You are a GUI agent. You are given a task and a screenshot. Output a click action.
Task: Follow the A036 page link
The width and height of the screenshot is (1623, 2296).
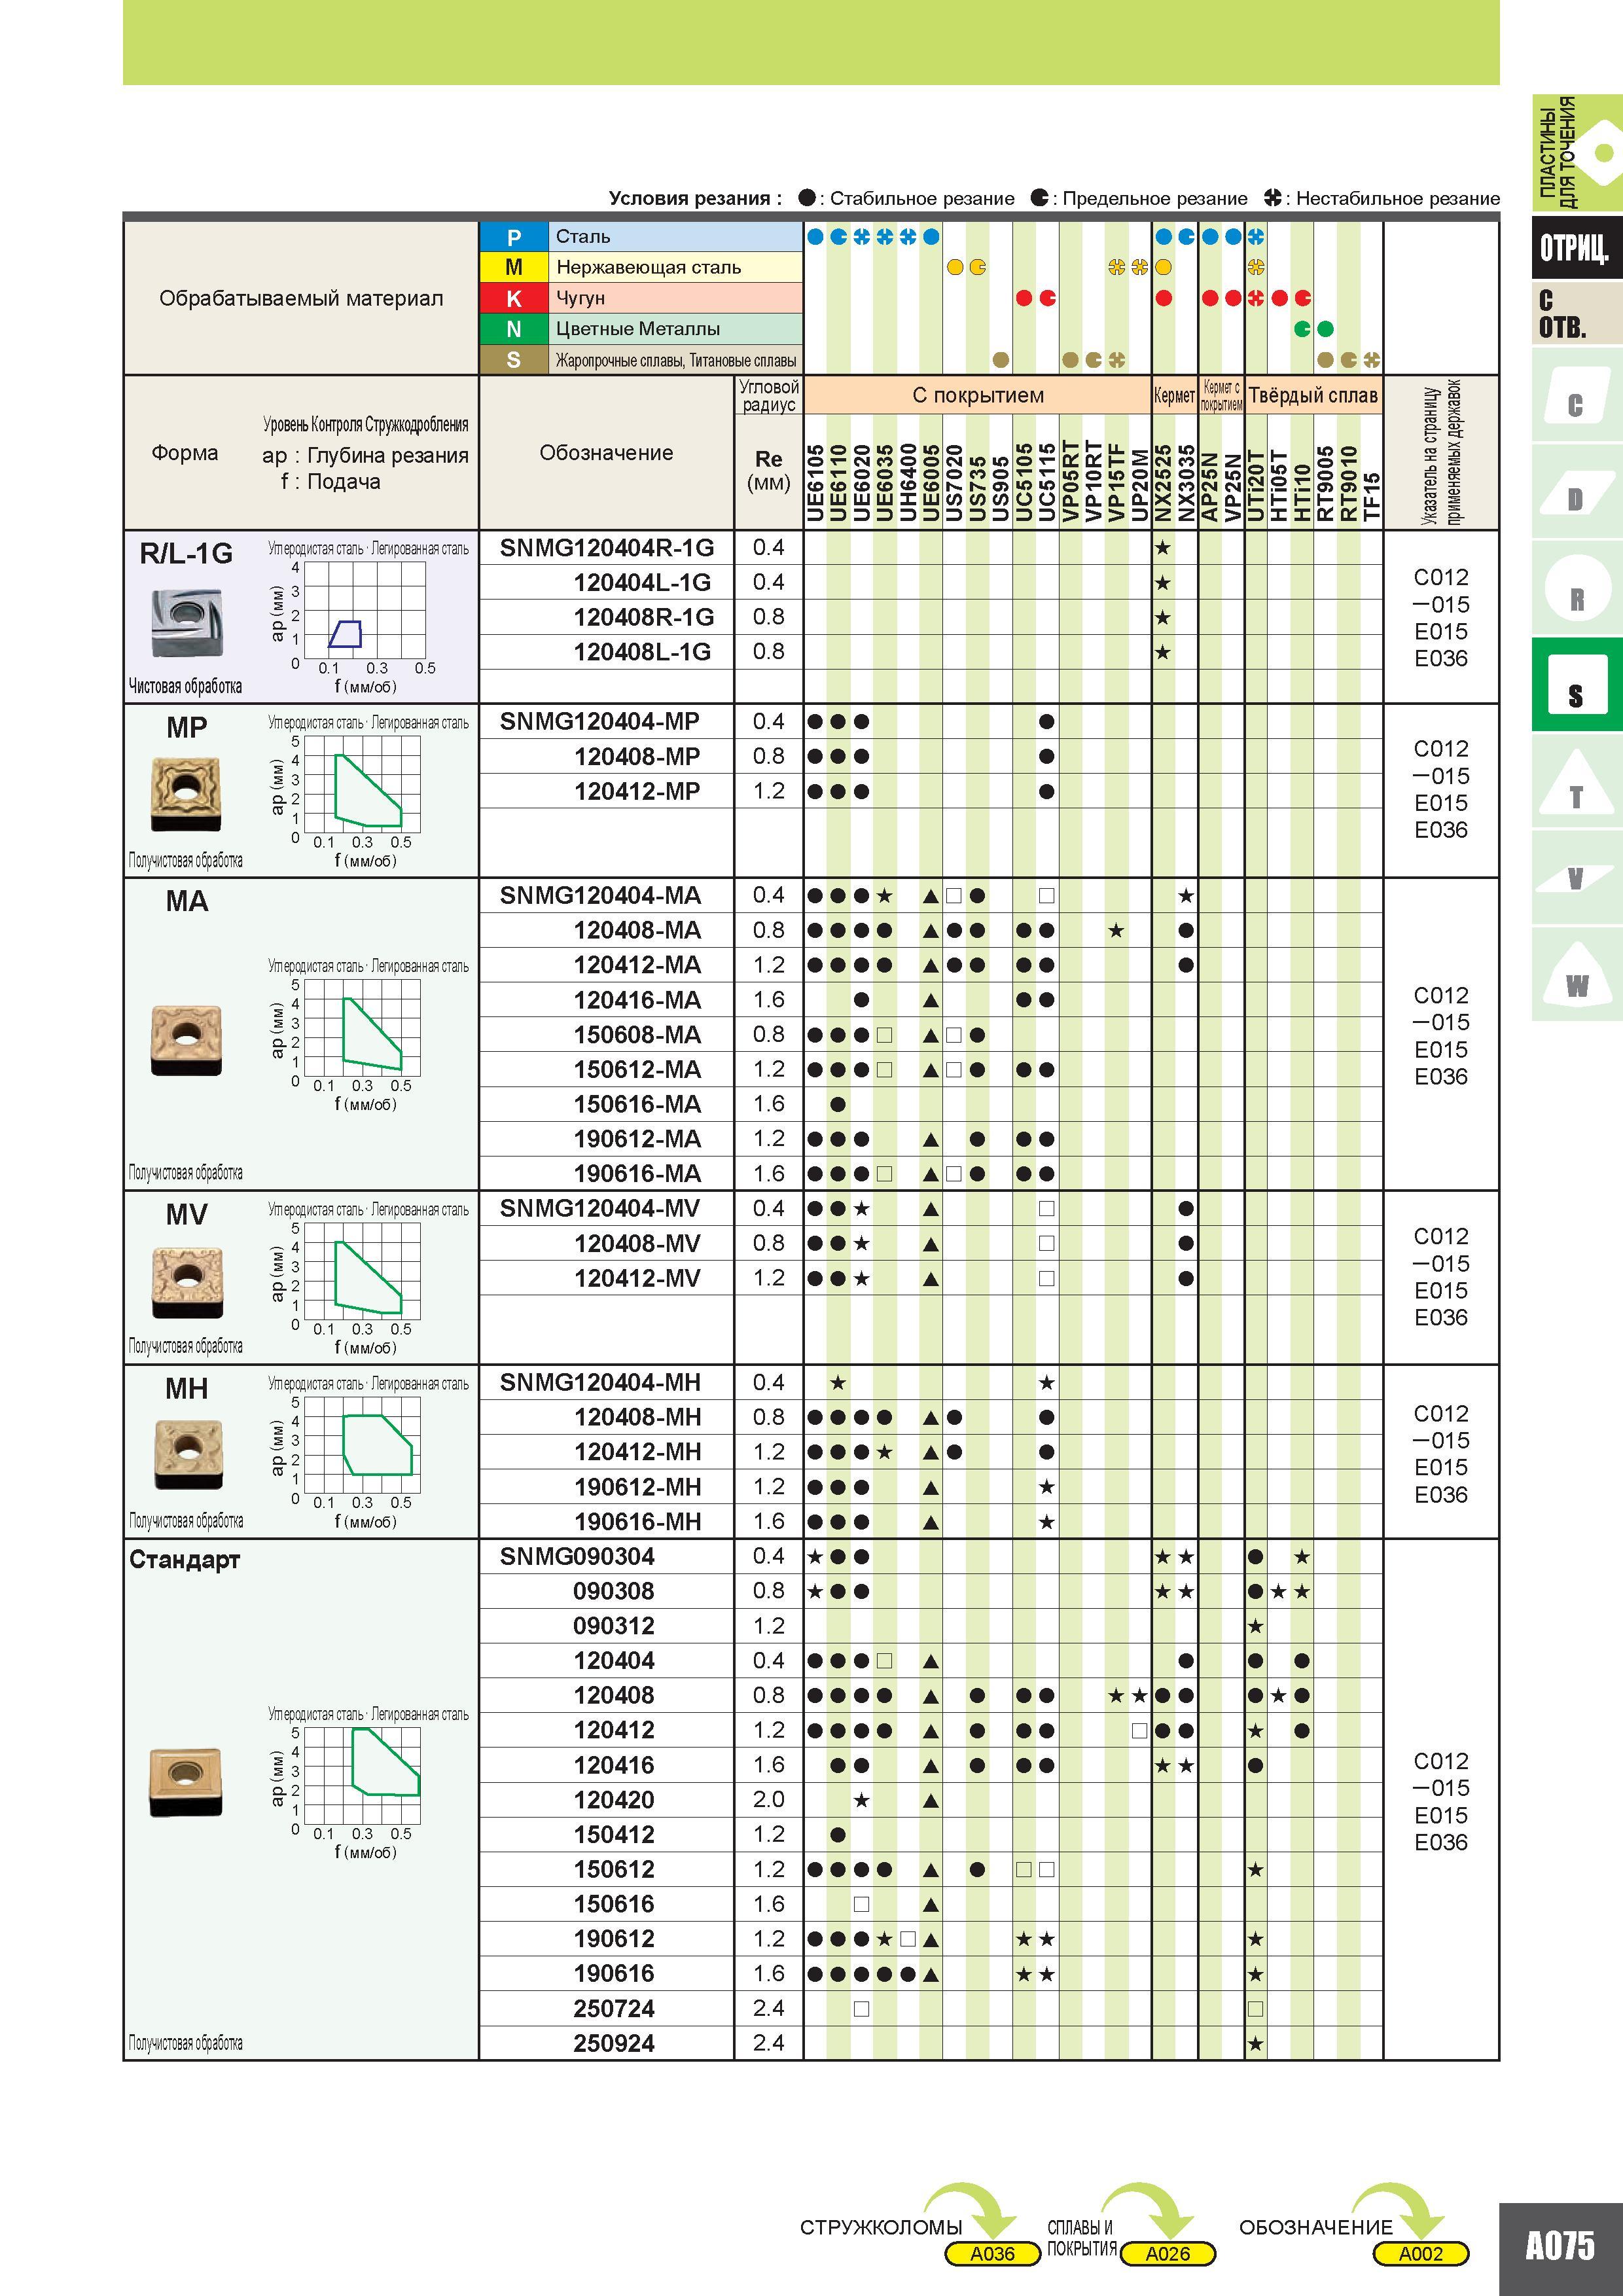[992, 2253]
